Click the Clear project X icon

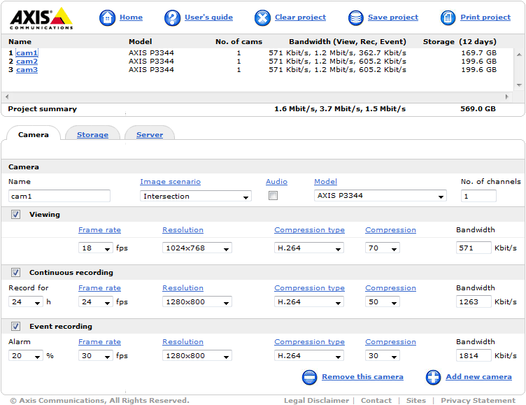262,17
